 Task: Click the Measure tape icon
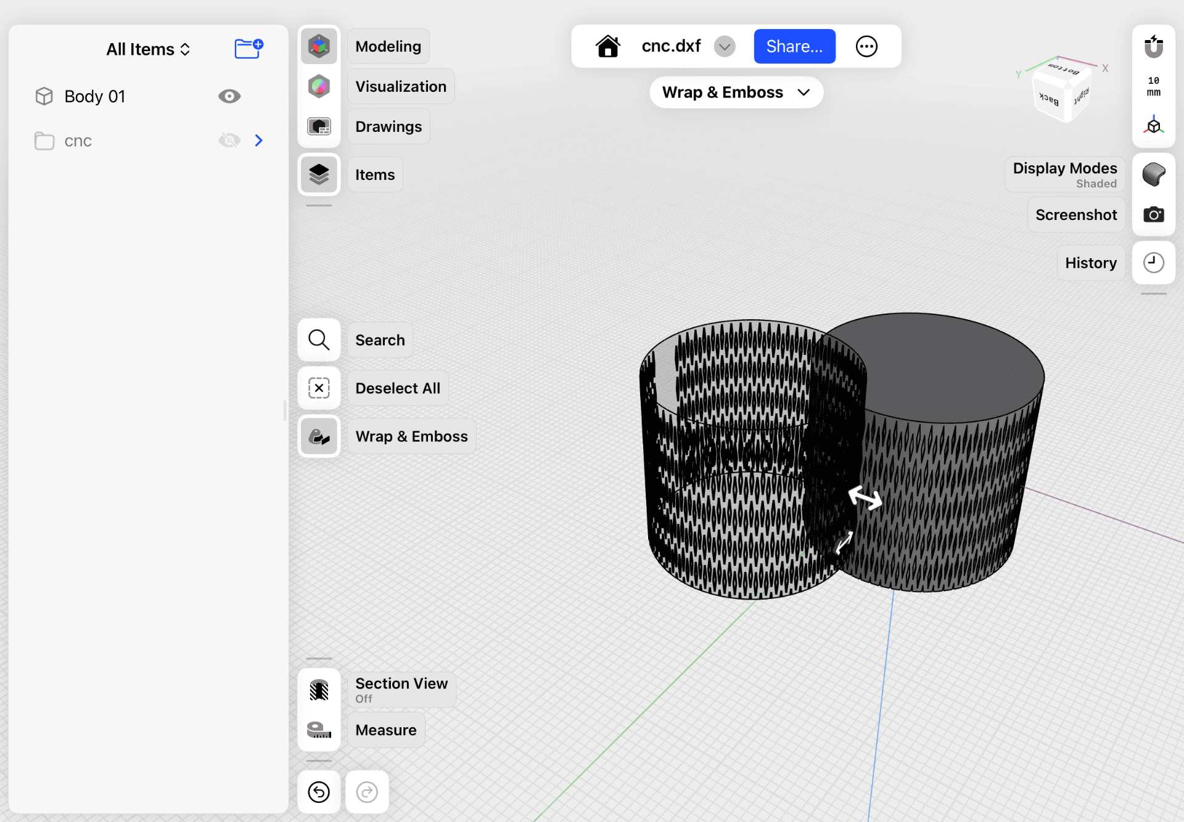(x=319, y=730)
